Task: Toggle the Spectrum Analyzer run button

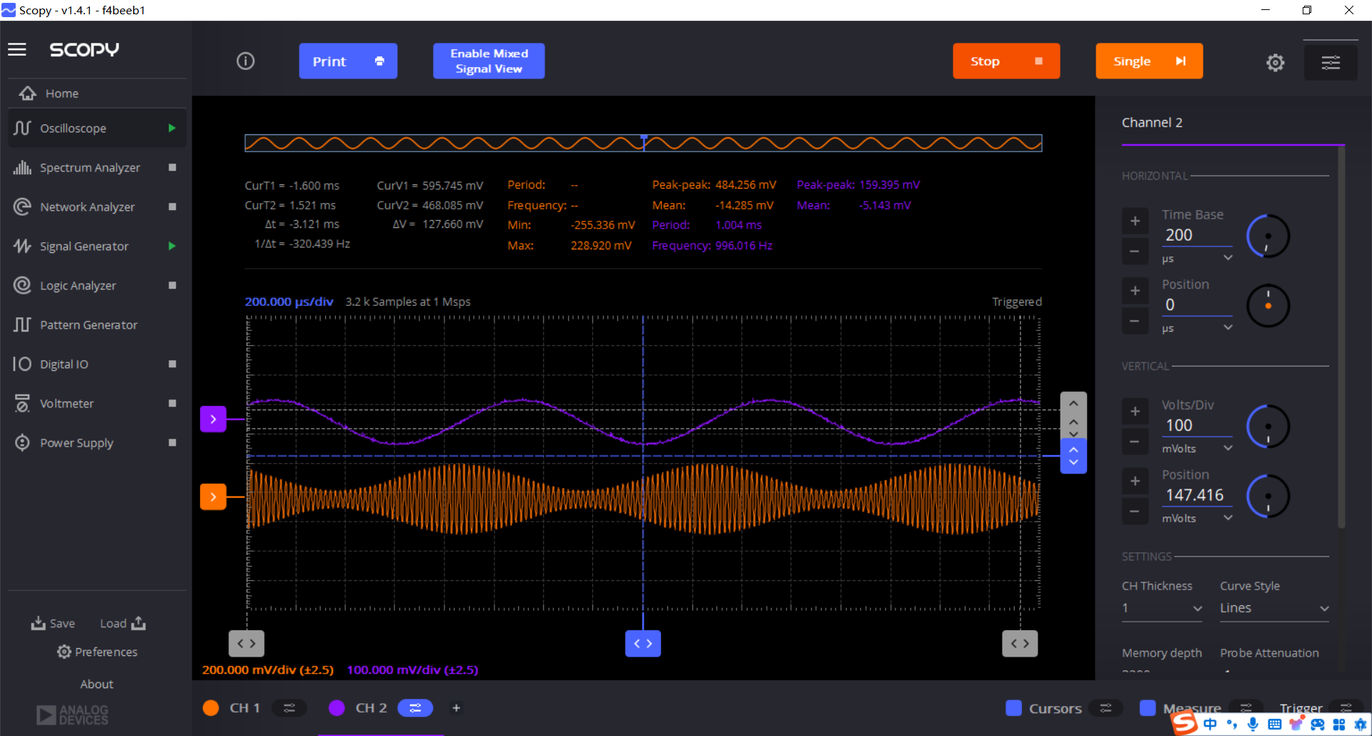Action: [172, 167]
